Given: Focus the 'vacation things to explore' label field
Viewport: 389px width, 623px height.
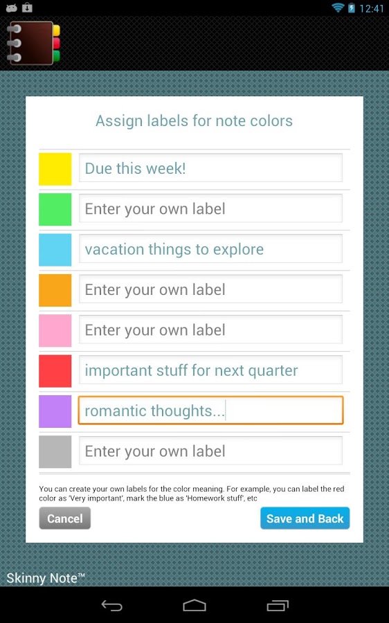Looking at the screenshot, I should point(210,249).
